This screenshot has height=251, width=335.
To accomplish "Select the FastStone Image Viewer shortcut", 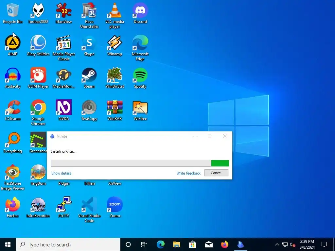I will pos(13,177).
